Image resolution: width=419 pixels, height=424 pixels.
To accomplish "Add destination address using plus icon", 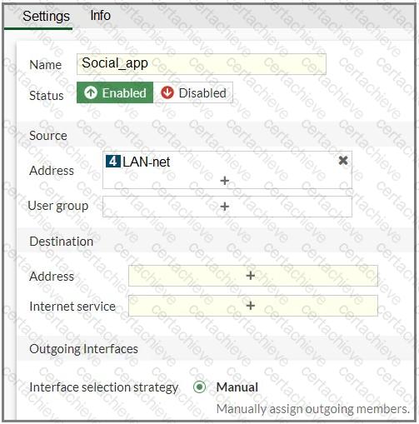I will click(x=251, y=276).
